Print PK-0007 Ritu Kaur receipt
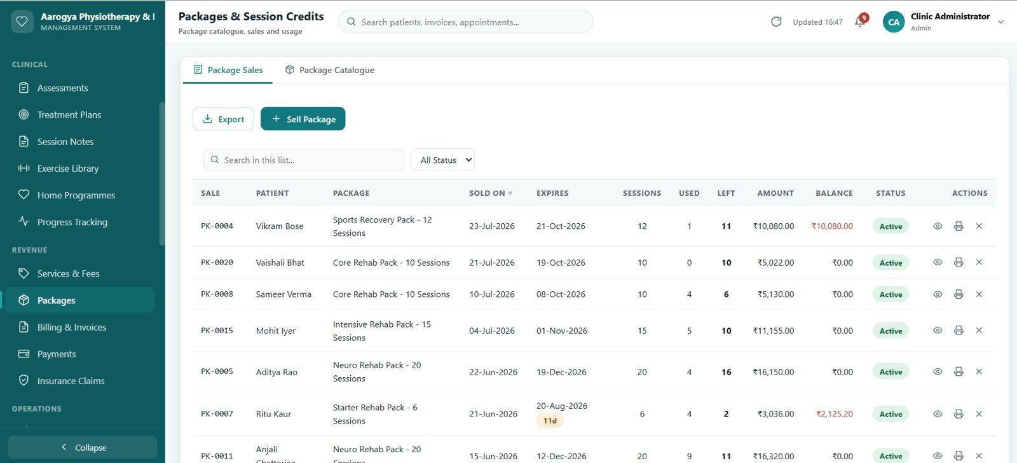The width and height of the screenshot is (1017, 463). [x=959, y=414]
